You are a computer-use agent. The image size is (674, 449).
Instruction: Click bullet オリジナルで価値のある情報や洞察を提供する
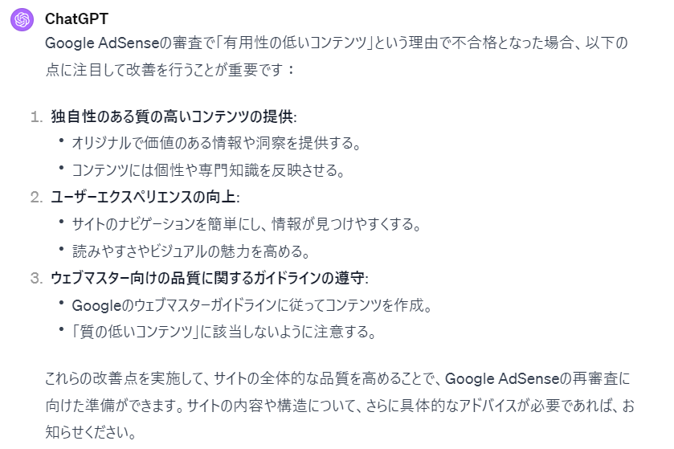[x=216, y=143]
